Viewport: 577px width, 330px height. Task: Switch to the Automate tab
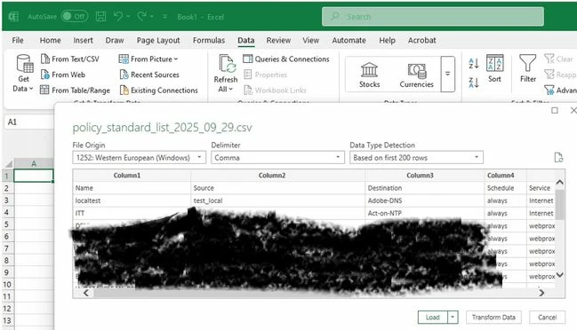click(349, 41)
